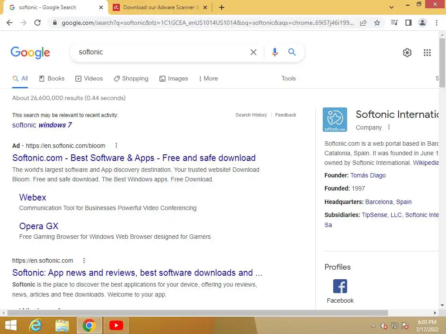
Task: Click the horizontal scrollbar thumb
Action: click(x=198, y=313)
